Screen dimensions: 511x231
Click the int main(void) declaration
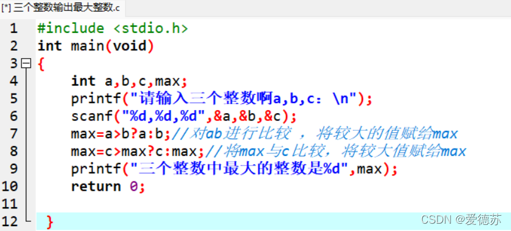click(96, 46)
